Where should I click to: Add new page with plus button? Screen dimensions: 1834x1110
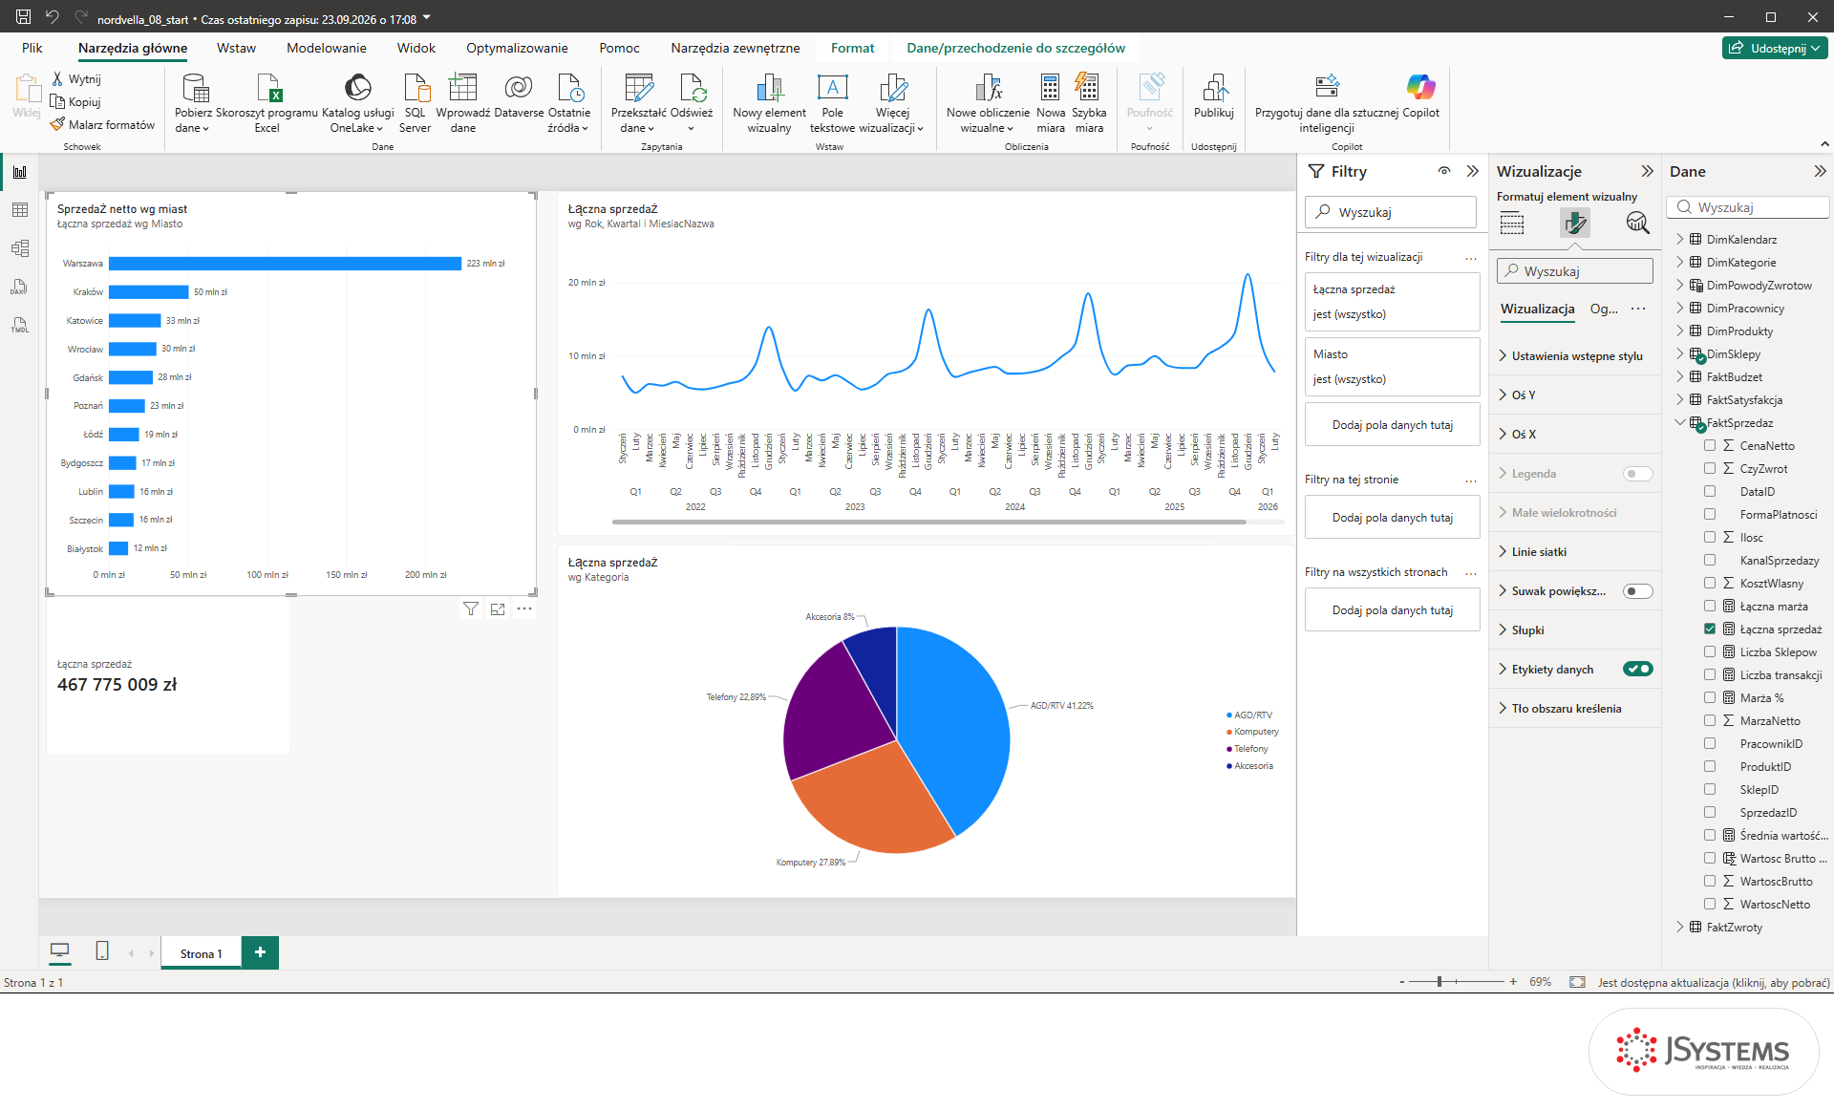click(x=260, y=952)
